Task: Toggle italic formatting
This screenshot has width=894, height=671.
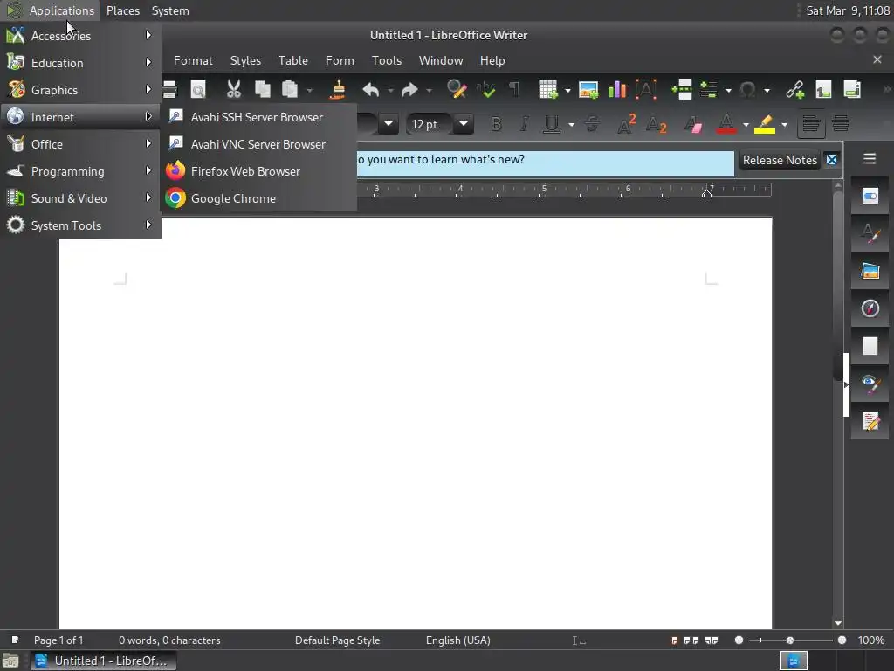Action: pyautogui.click(x=524, y=124)
